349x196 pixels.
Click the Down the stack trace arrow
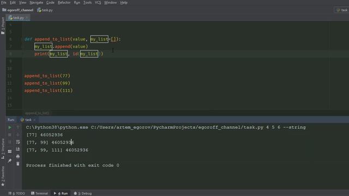click(18, 134)
